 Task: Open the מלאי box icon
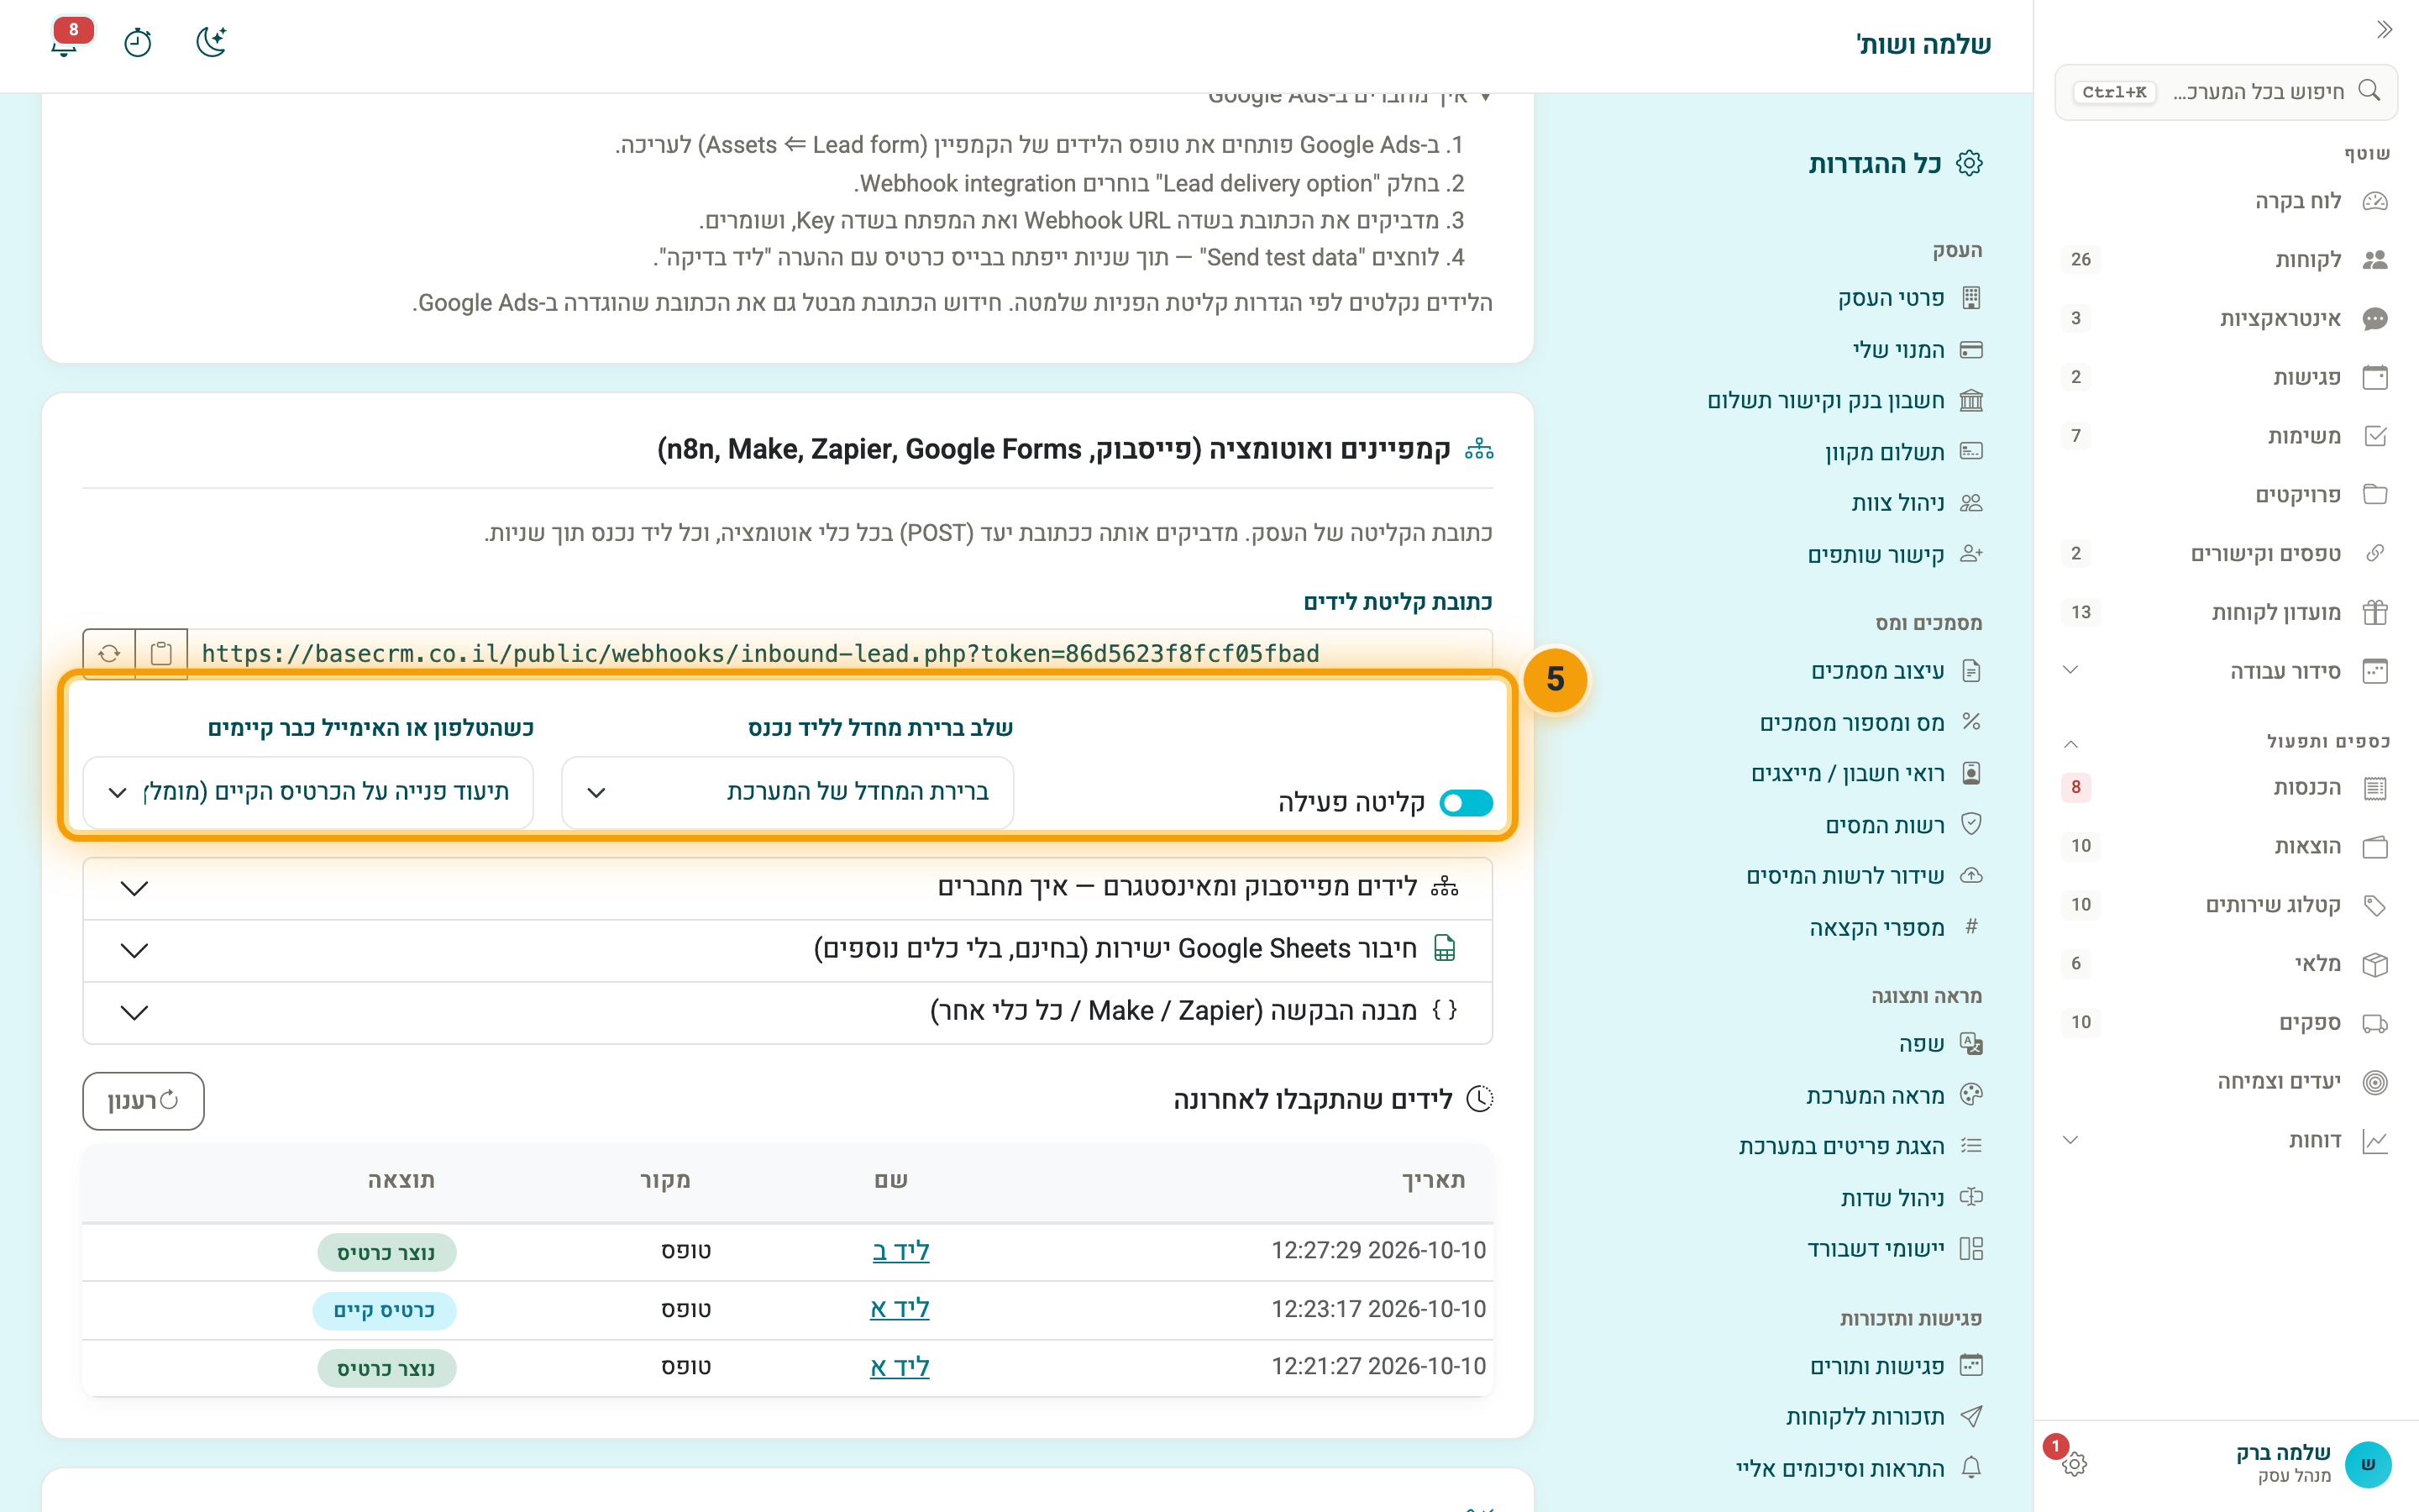click(2375, 964)
